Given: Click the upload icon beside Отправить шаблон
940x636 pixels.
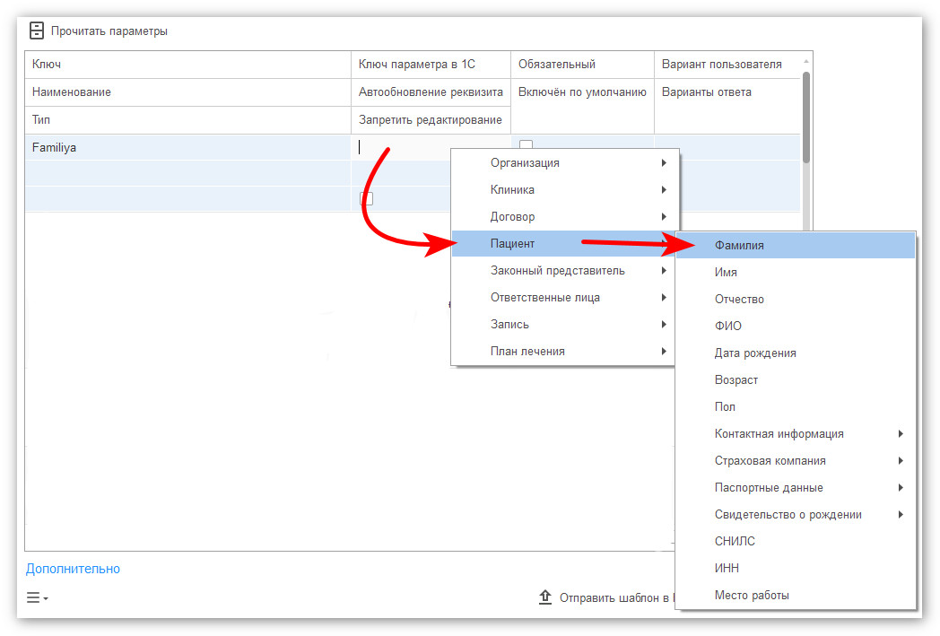Looking at the screenshot, I should click(544, 597).
